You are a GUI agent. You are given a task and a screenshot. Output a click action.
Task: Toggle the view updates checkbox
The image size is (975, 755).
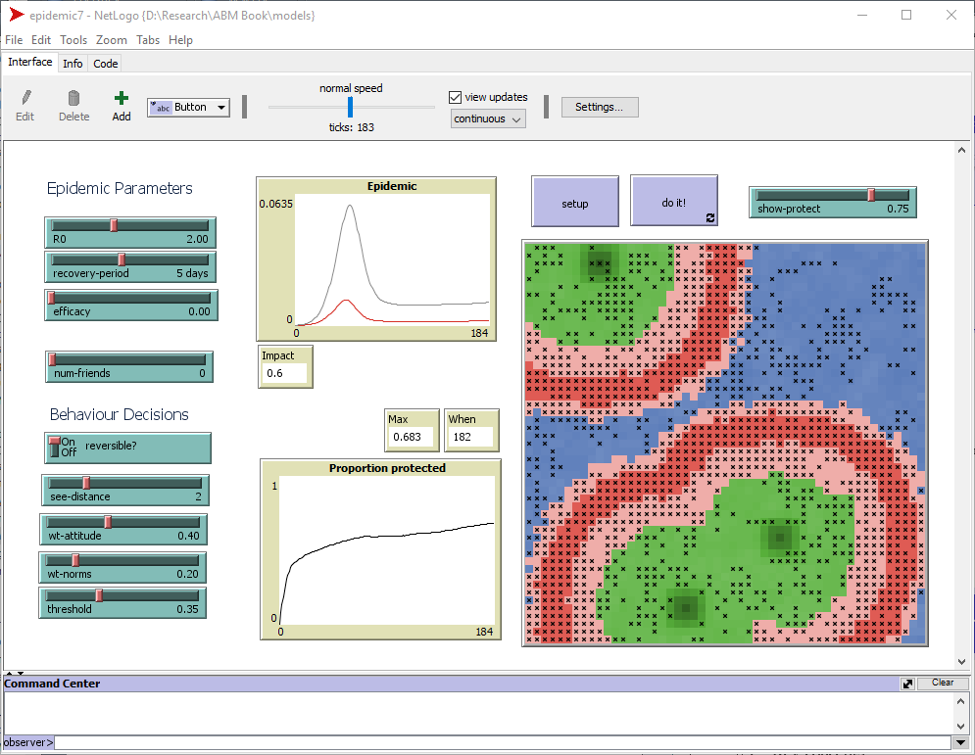click(x=455, y=97)
